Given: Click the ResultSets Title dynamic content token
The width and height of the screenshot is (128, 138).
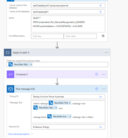Looking at the screenshot, I should tap(60, 103).
